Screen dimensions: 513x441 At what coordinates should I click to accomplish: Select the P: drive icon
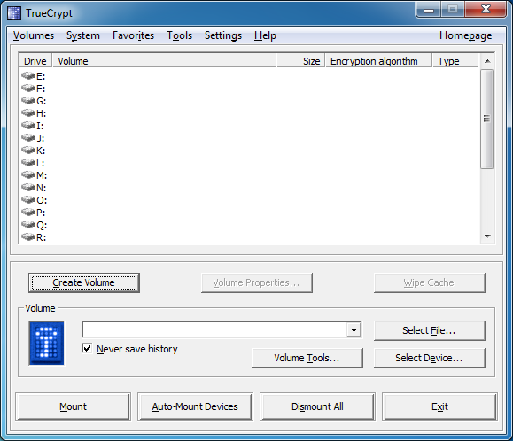[28, 213]
